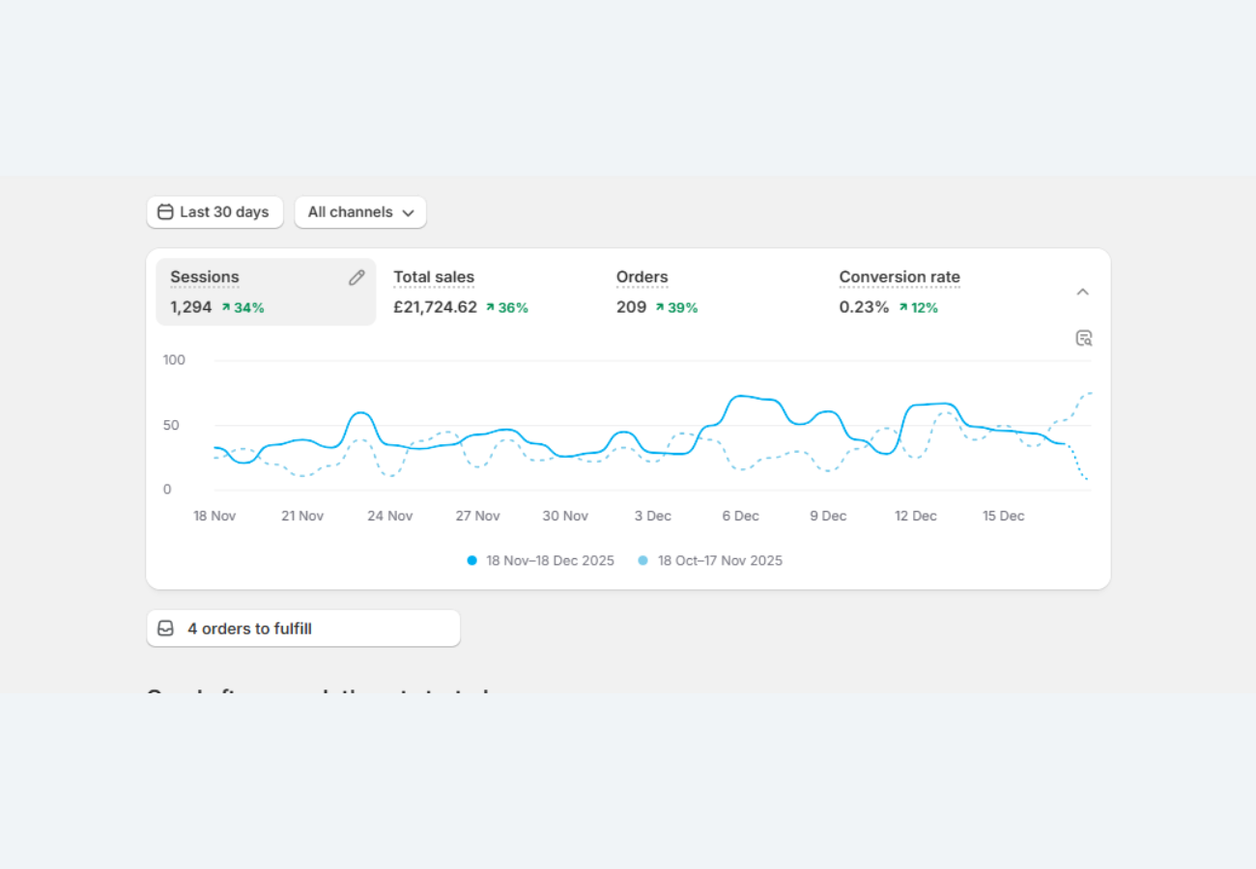The height and width of the screenshot is (869, 1256).
Task: Switch to the Orders metric
Action: click(642, 277)
